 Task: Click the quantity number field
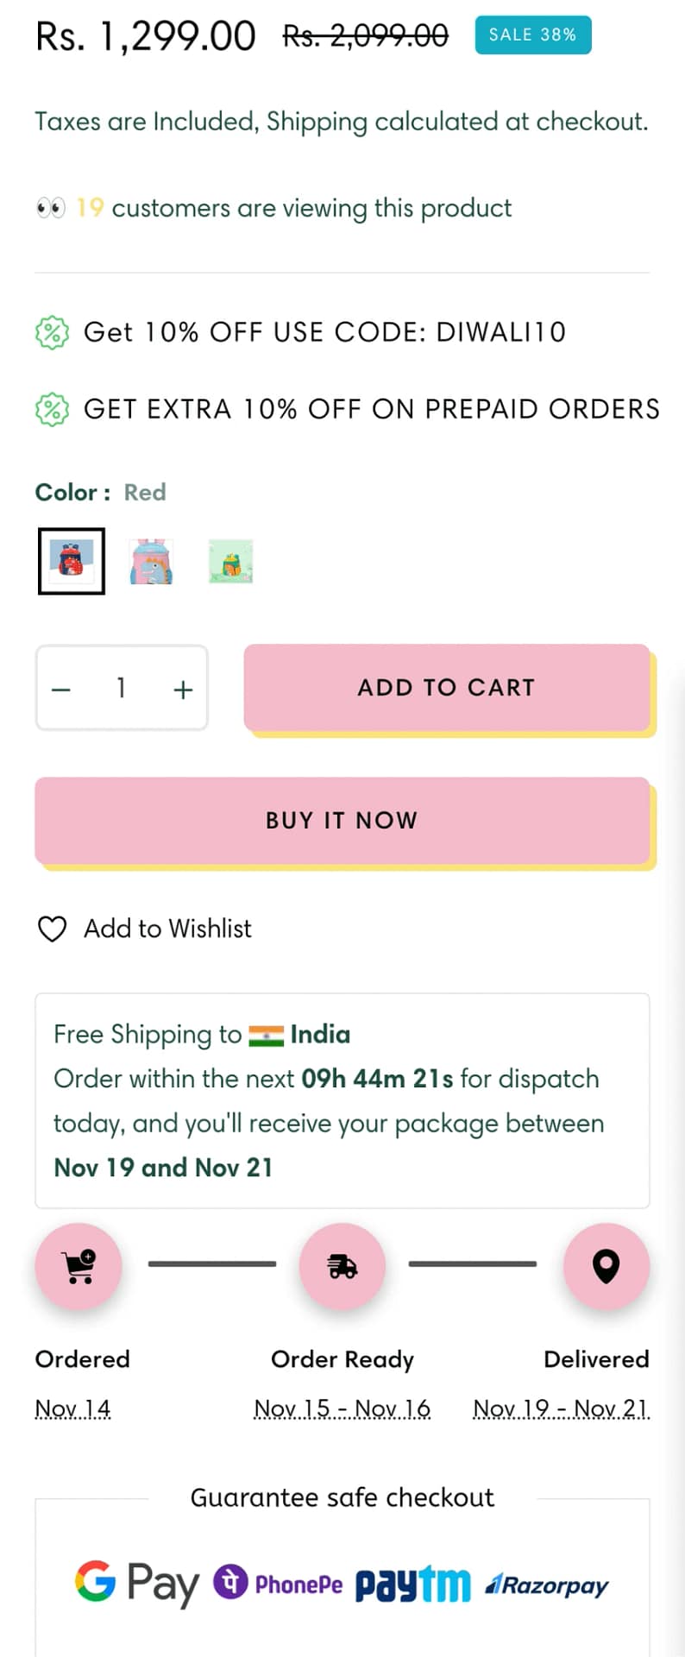pyautogui.click(x=122, y=688)
